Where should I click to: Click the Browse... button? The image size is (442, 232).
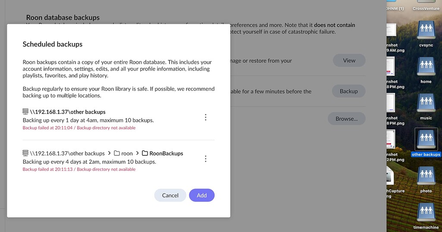[x=347, y=119]
